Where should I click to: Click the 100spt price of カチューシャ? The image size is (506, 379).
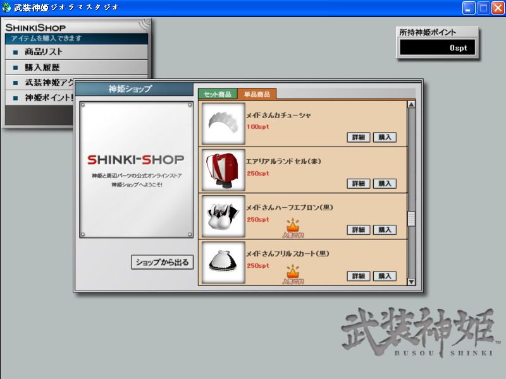(x=258, y=127)
